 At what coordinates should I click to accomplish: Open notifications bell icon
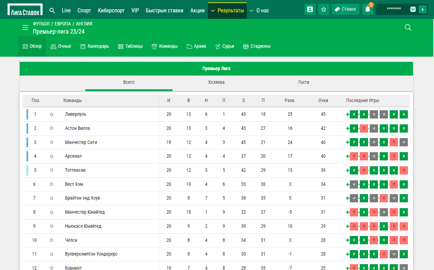[368, 9]
